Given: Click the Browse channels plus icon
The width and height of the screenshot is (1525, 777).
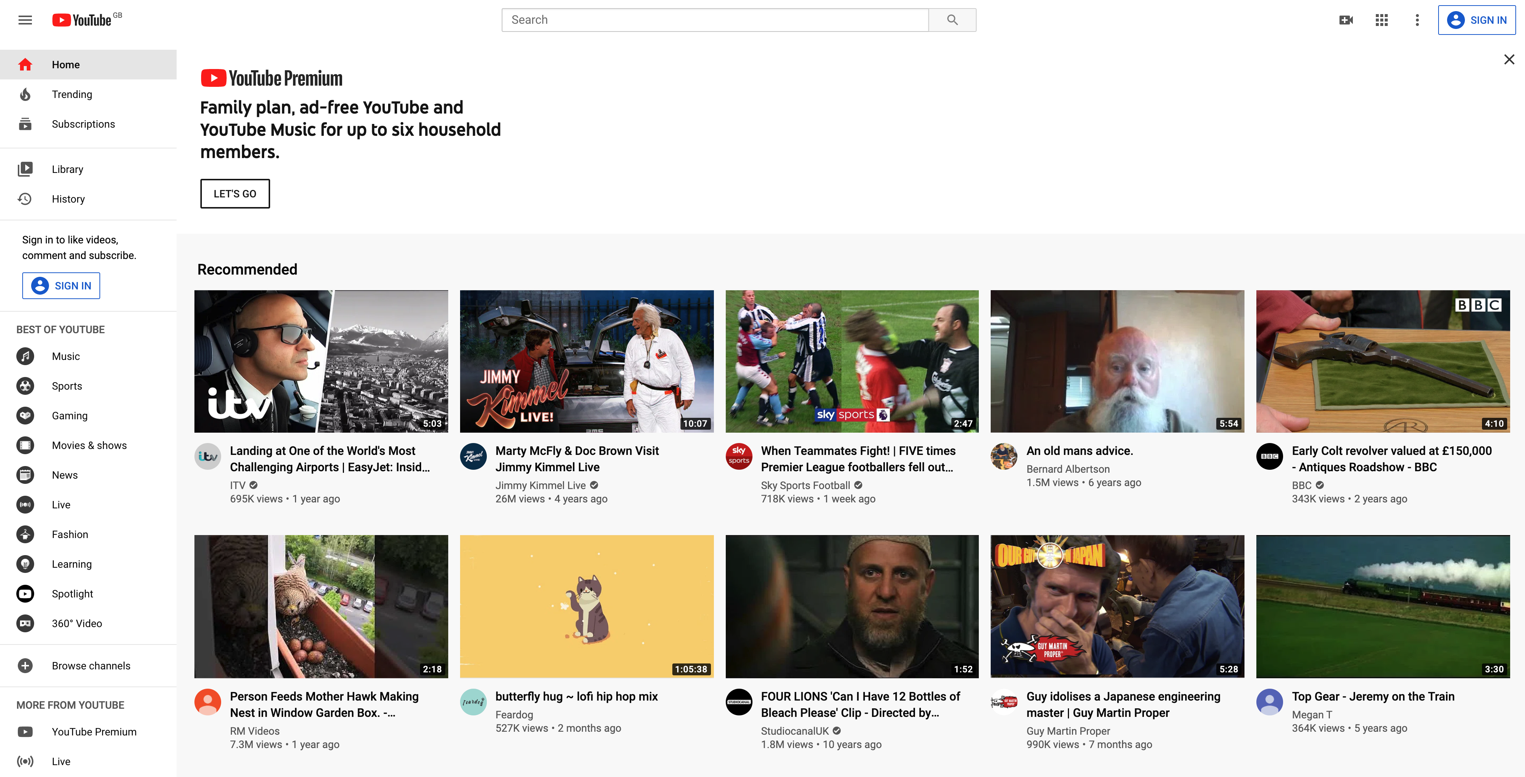Looking at the screenshot, I should [25, 666].
